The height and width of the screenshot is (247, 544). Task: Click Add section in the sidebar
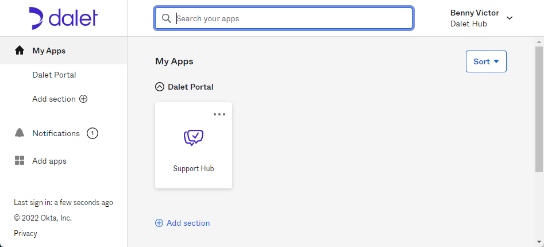click(x=54, y=99)
